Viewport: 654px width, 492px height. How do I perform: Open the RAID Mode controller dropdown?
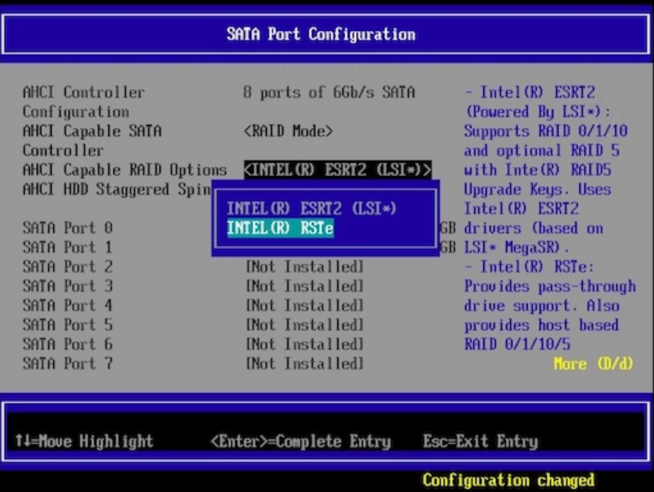[288, 131]
